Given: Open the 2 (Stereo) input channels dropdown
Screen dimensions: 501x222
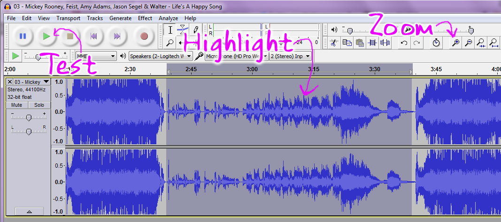Looking at the screenshot, I should pos(291,56).
